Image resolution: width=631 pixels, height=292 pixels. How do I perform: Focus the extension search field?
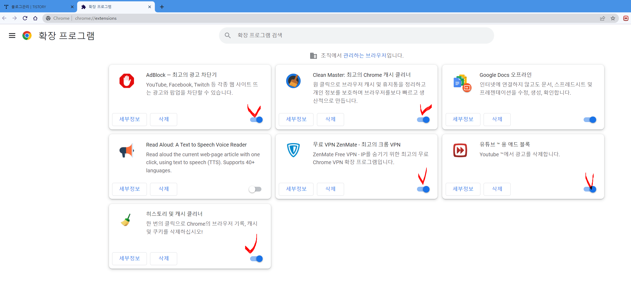click(x=356, y=35)
